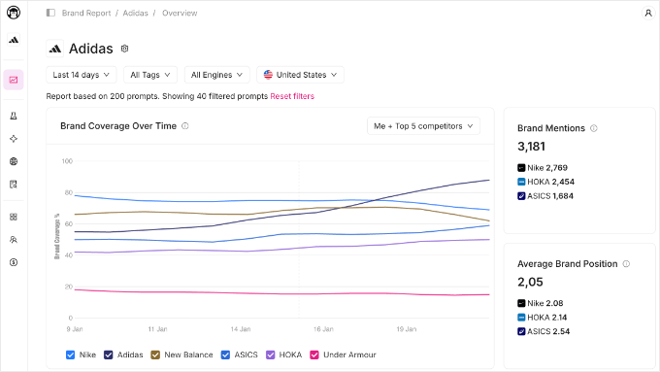Click the 16 Jan axis label
The width and height of the screenshot is (660, 372).
323,329
